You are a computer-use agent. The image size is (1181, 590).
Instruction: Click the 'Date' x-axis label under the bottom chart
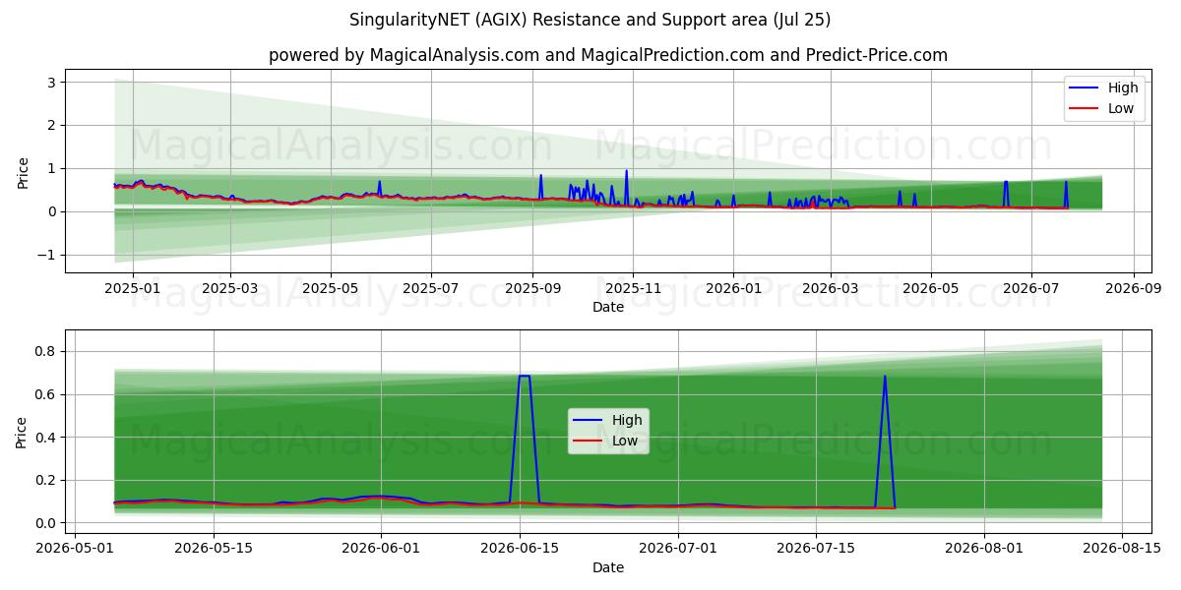pyautogui.click(x=608, y=567)
